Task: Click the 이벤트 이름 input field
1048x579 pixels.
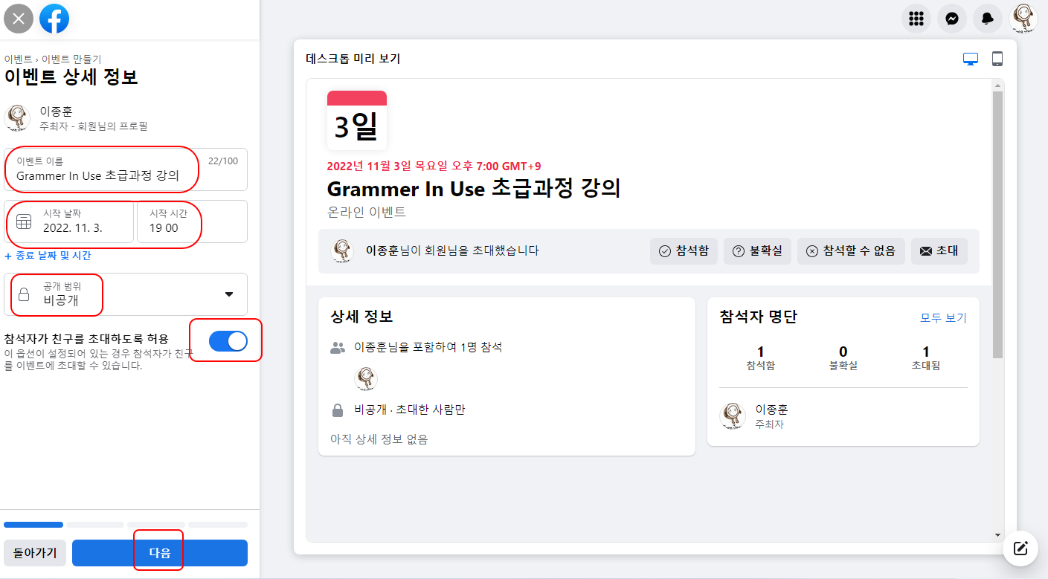Action: point(126,169)
